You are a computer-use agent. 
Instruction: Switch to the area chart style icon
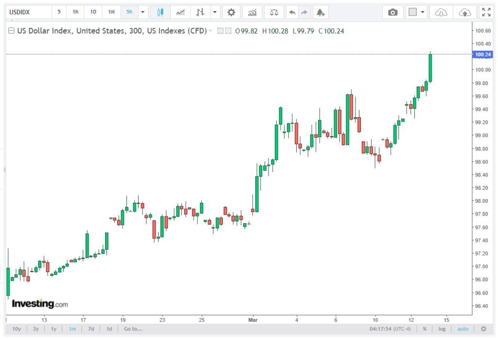[x=180, y=12]
